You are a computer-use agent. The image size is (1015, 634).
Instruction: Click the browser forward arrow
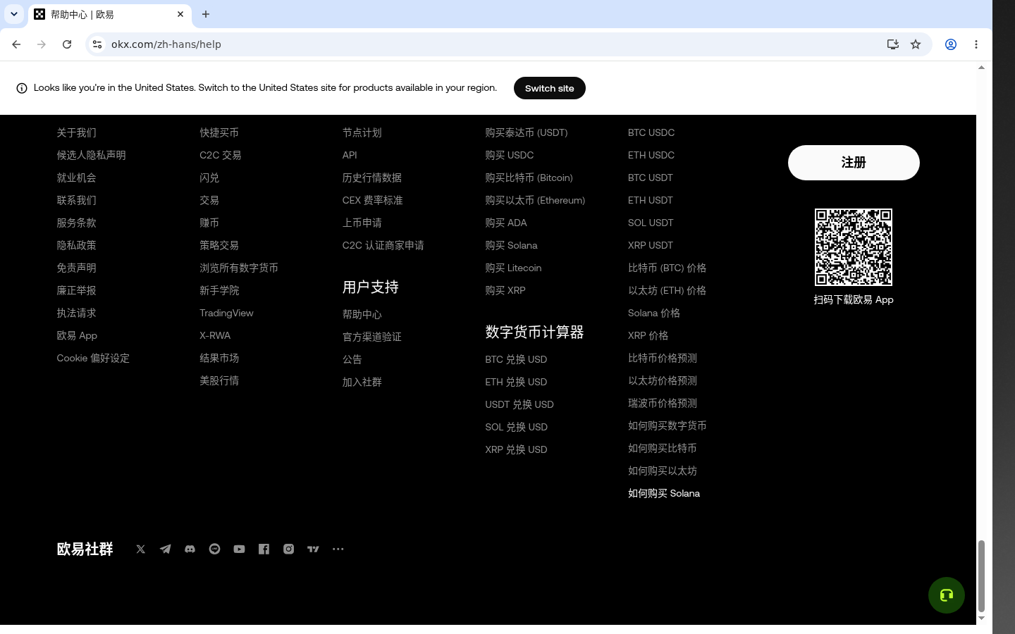pos(42,44)
